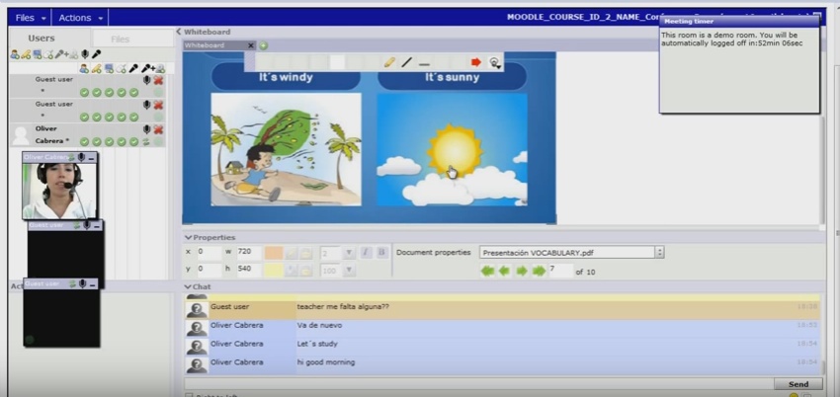This screenshot has height=397, width=840.
Task: Switch to the Files tab
Action: pyautogui.click(x=120, y=40)
